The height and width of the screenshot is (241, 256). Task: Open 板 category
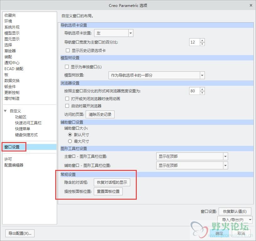pyautogui.click(x=6, y=74)
